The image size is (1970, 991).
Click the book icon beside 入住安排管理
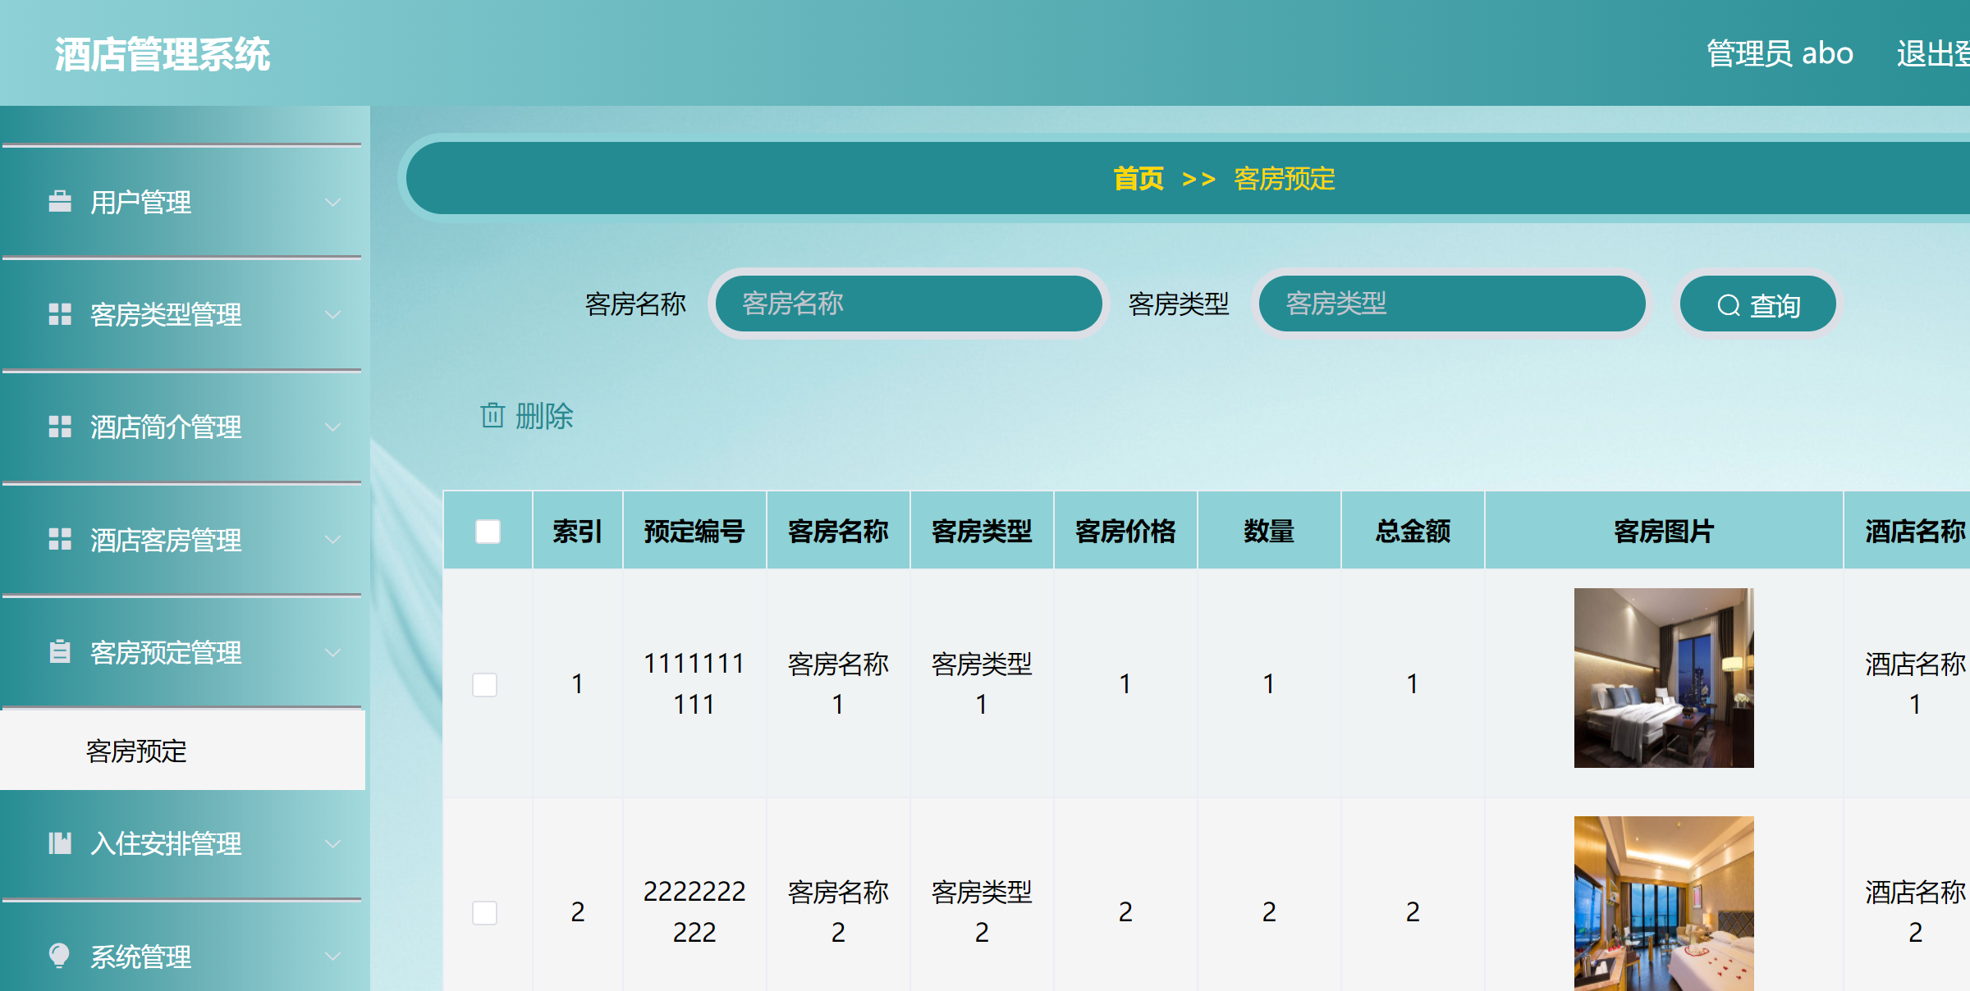tap(60, 843)
